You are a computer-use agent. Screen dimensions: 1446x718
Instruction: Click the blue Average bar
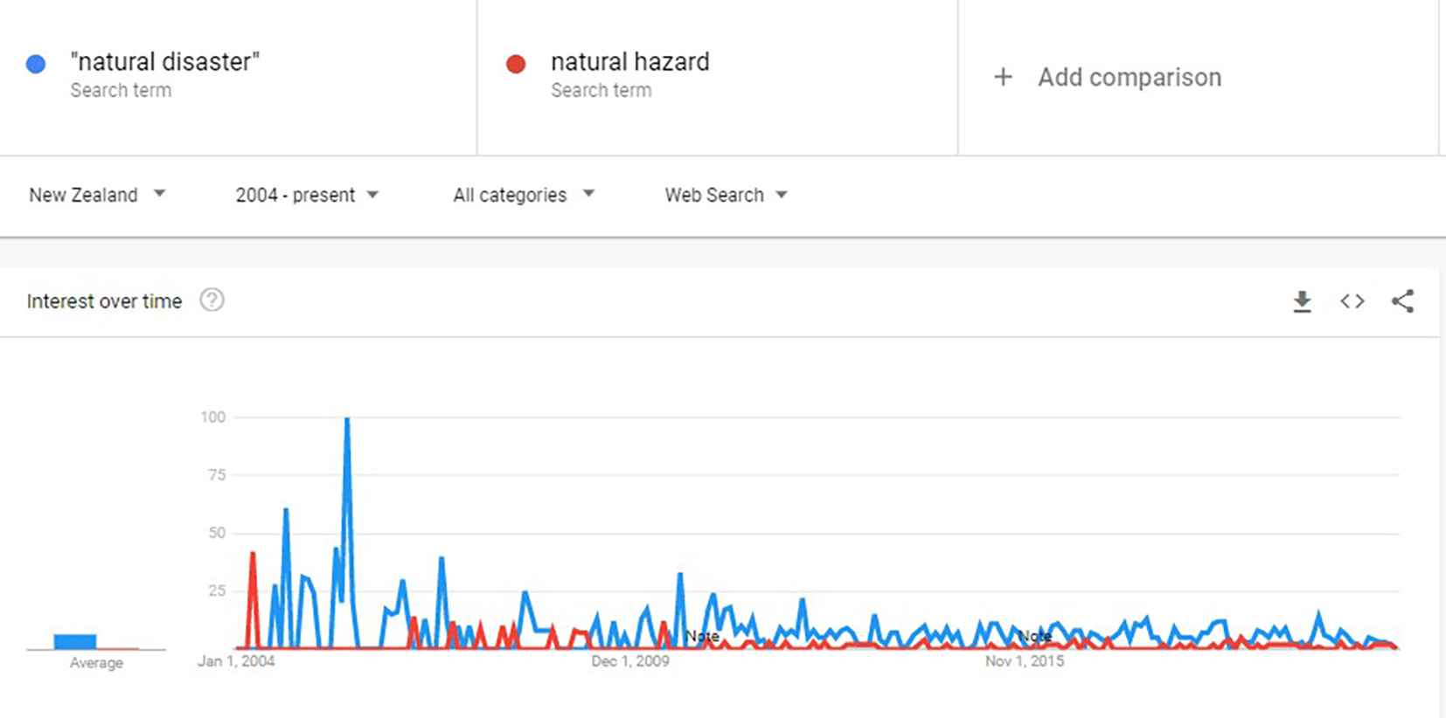[x=75, y=641]
